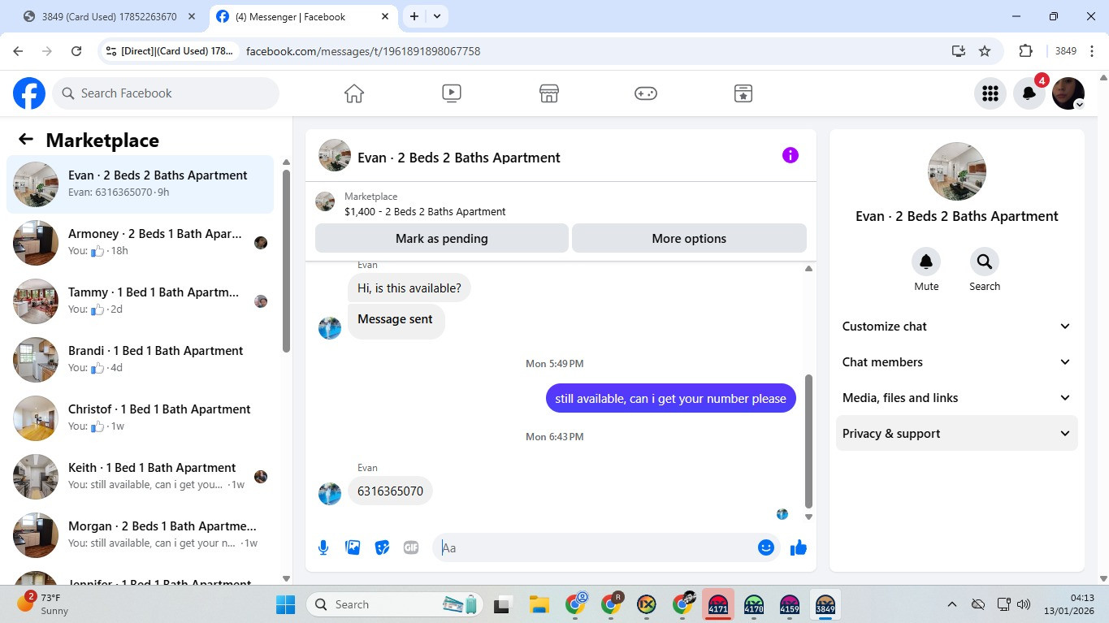Open browser Extensions puzzle icon
Screen dimensions: 1109x623
pos(1025,51)
